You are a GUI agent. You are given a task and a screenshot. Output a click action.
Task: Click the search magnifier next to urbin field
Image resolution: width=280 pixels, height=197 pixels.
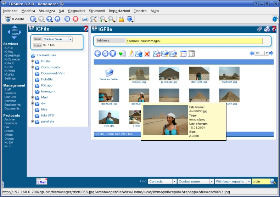point(273,181)
